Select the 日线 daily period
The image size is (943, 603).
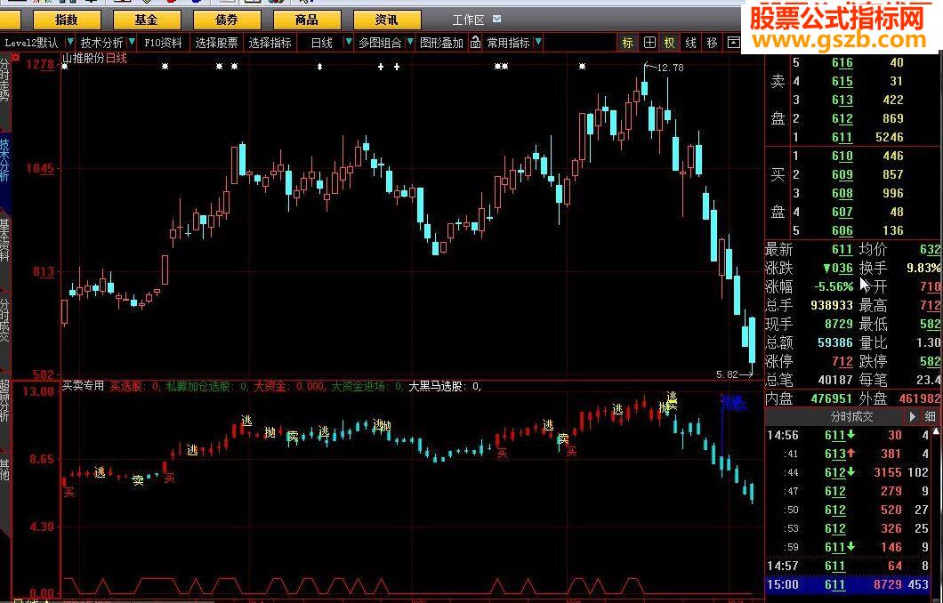(322, 43)
